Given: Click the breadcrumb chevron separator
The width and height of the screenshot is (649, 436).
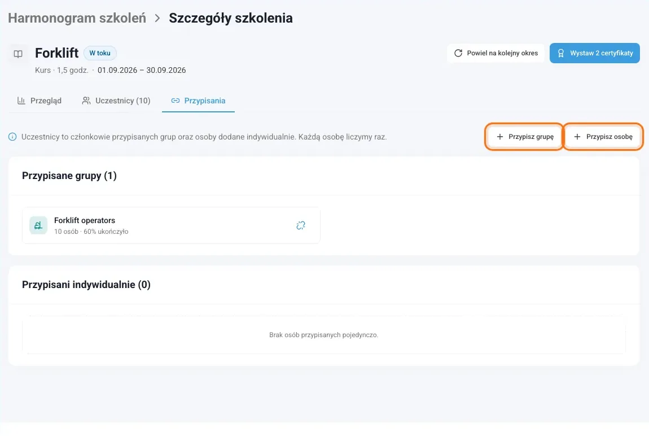Looking at the screenshot, I should [x=157, y=18].
